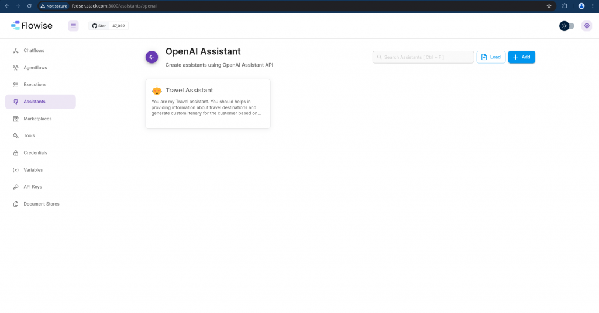Viewport: 599px width, 313px height.
Task: Click the Flowise logo
Action: click(x=32, y=26)
